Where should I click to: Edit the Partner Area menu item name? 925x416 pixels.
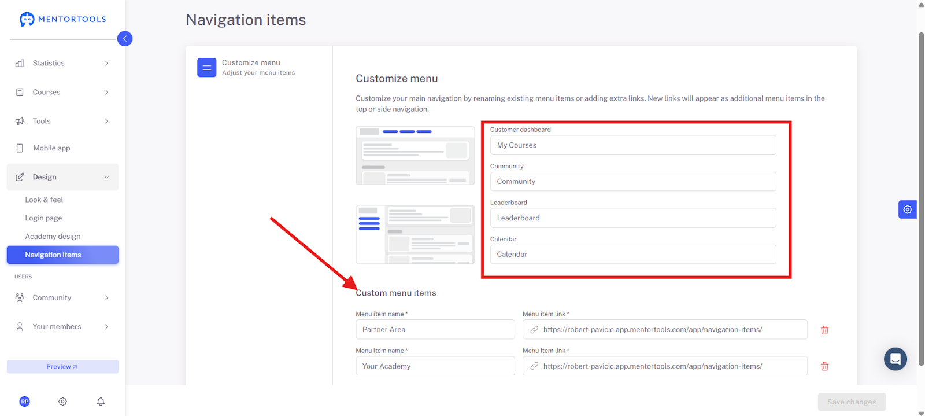pyautogui.click(x=435, y=330)
